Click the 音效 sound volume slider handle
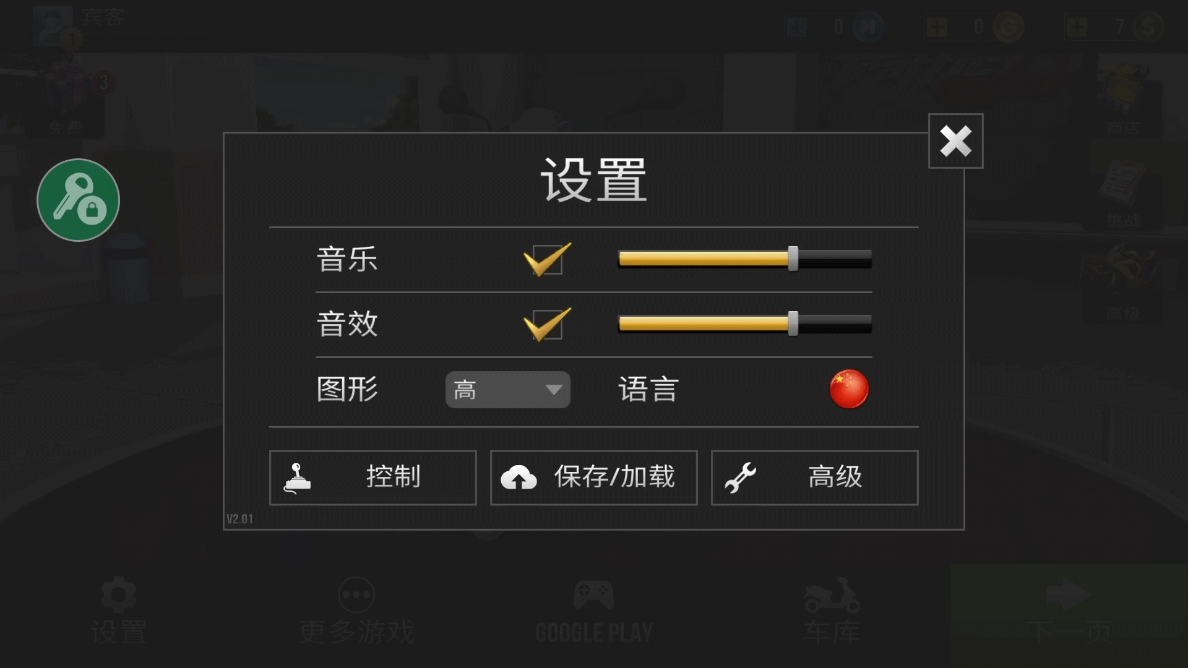The width and height of the screenshot is (1188, 668). [x=793, y=323]
